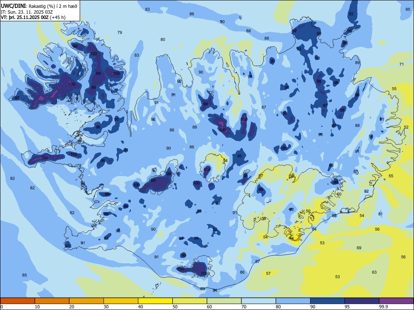Click the value 79 north of Westfjords
414x310 pixels.
(x=120, y=32)
